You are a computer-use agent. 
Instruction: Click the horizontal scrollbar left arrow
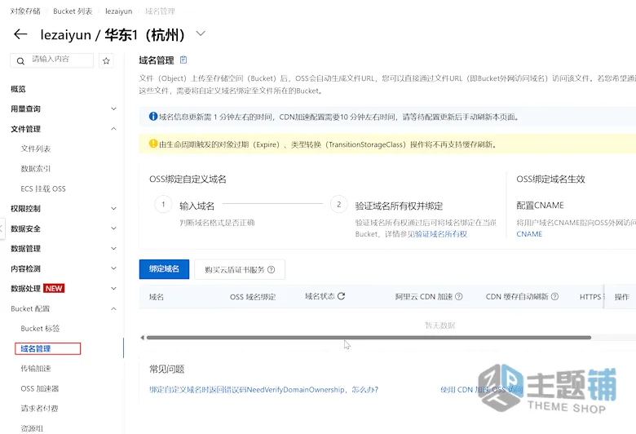[x=143, y=338]
